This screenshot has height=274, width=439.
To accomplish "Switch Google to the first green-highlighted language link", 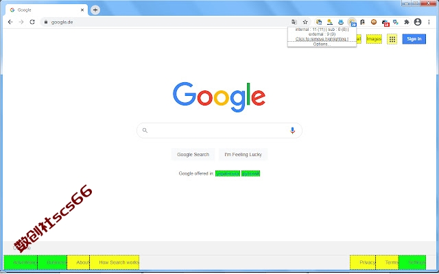I will click(x=228, y=173).
